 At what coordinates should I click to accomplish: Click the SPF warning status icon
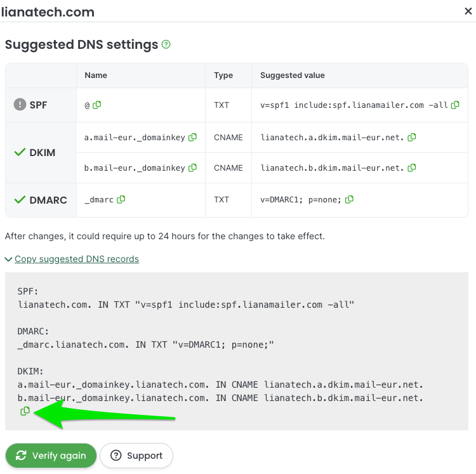pos(20,105)
